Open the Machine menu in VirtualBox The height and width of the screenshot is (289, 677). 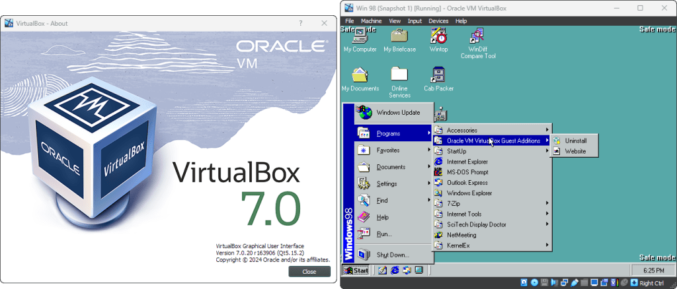372,21
